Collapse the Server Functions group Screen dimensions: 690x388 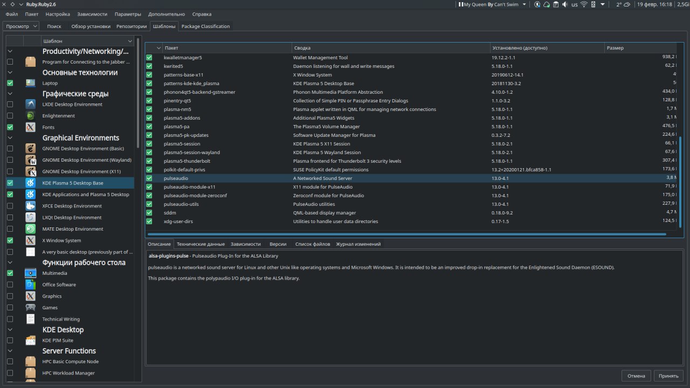pyautogui.click(x=10, y=351)
